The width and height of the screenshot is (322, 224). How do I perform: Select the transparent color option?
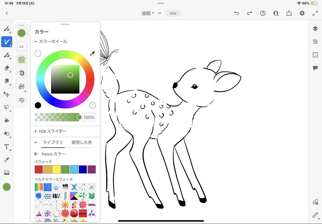pos(92,105)
